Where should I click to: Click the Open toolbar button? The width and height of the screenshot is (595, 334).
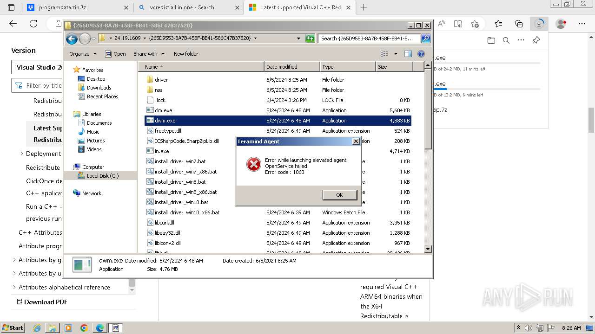[115, 54]
